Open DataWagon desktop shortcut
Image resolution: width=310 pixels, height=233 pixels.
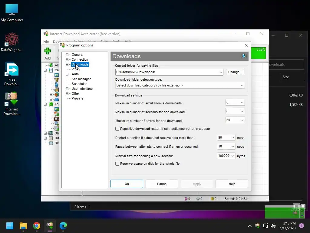[x=12, y=42]
